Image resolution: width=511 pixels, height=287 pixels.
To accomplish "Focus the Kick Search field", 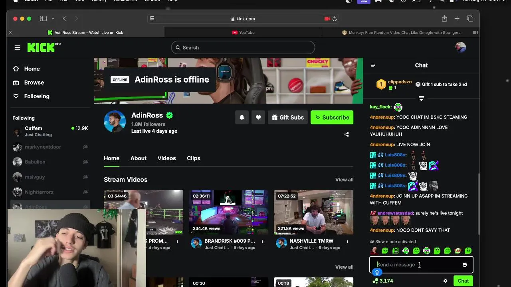I will tap(243, 47).
